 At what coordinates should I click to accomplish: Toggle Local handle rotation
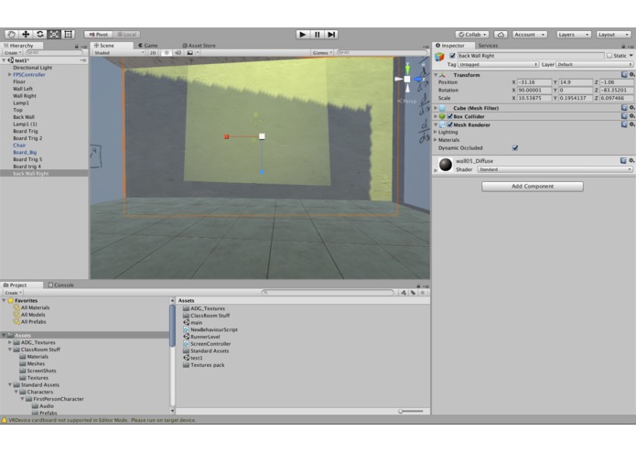[x=126, y=35]
